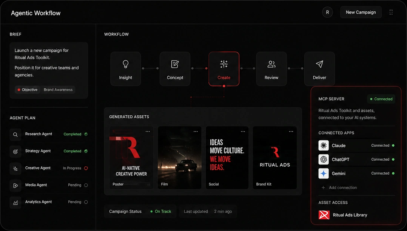Open the Film card three-dot menu
This screenshot has width=407, height=231.
[196, 132]
